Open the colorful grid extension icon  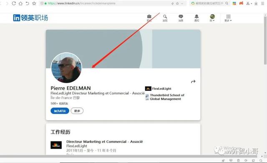click(234, 3)
